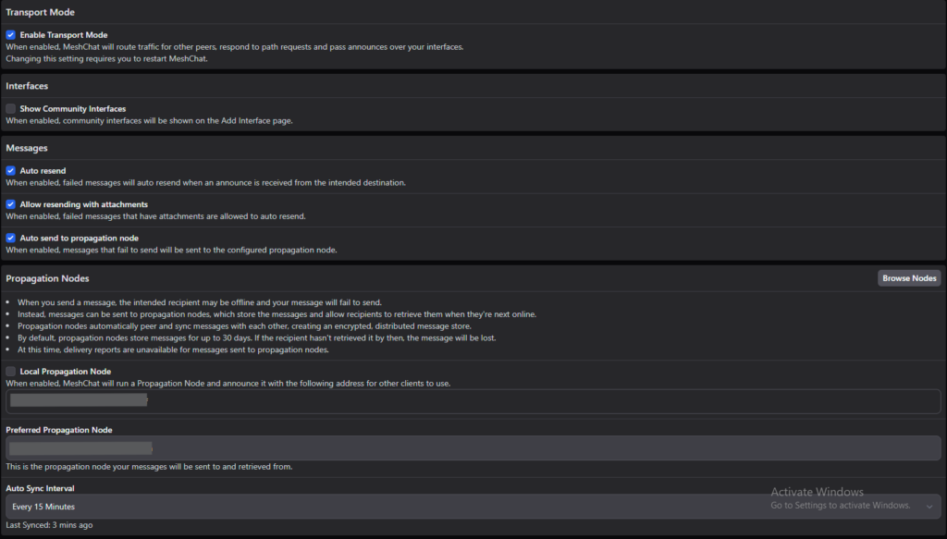The height and width of the screenshot is (539, 947).
Task: Enable the Local Propagation Node checkbox
Action: [11, 372]
